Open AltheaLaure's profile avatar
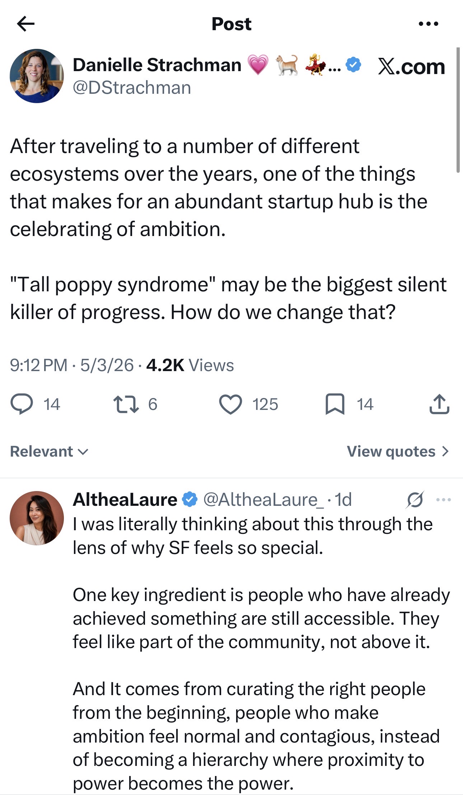The image size is (463, 795). 37,518
